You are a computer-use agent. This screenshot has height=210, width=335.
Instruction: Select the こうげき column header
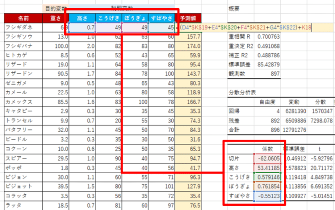109,18
